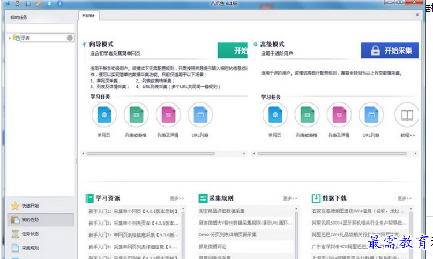Image resolution: width=433 pixels, height=259 pixels.
Task: Switch to the Home tab
Action: point(88,16)
